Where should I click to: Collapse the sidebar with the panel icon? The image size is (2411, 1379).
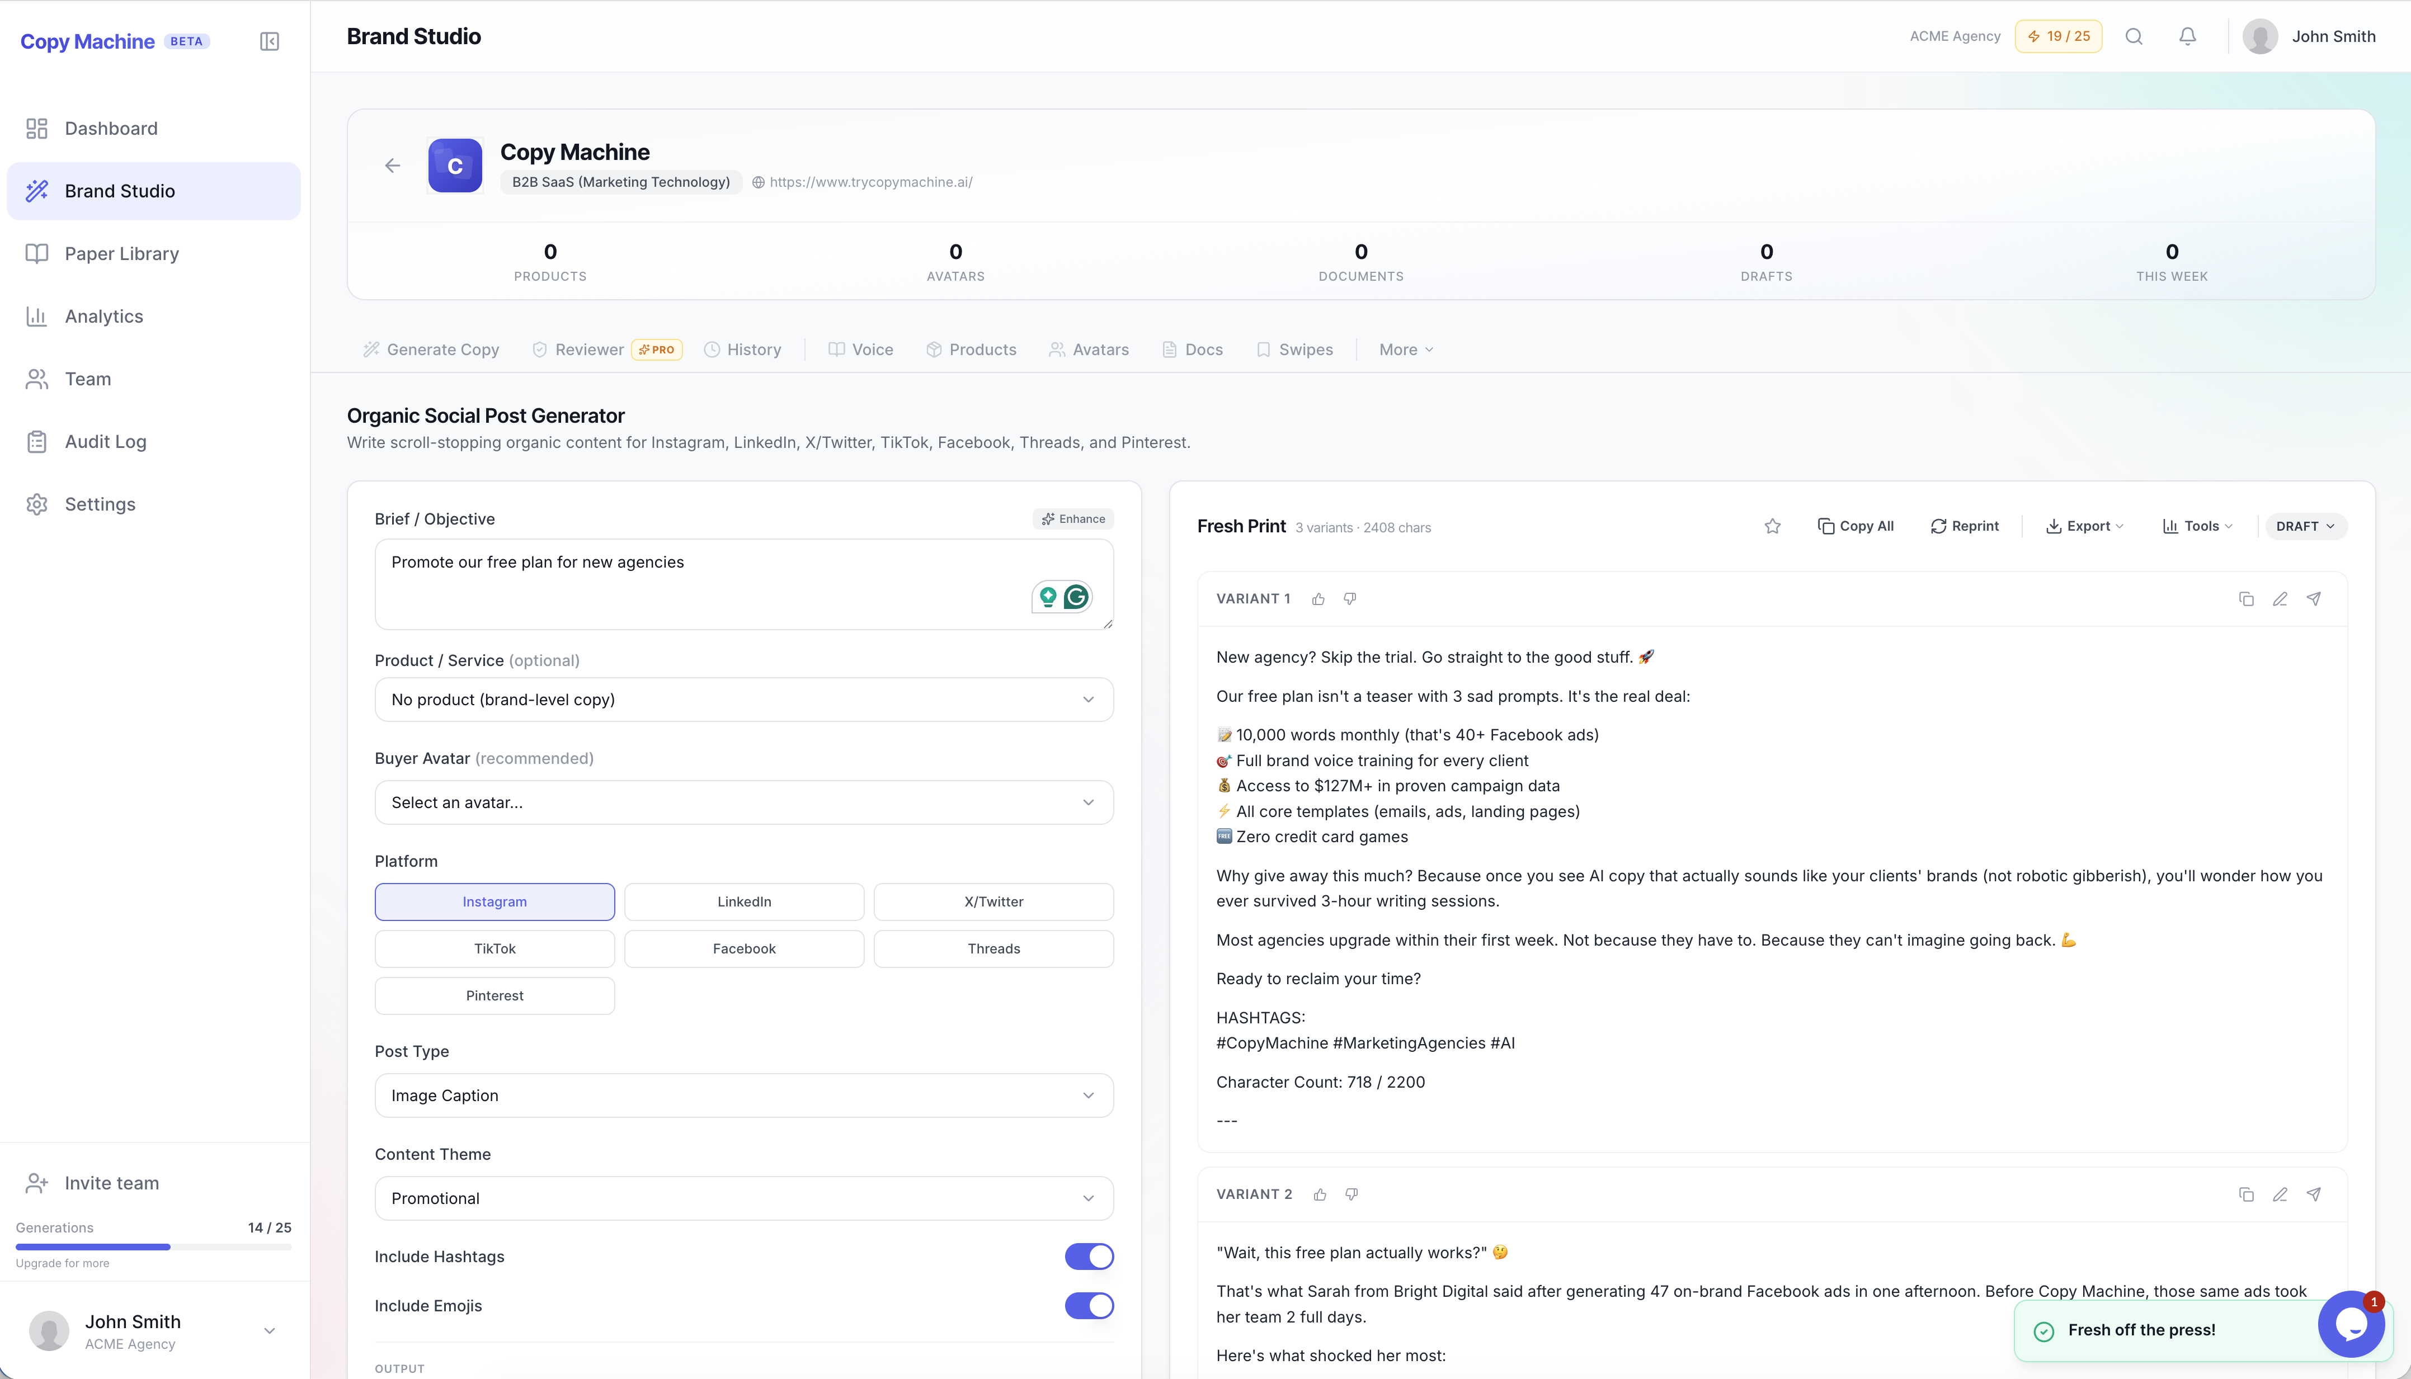click(x=269, y=42)
